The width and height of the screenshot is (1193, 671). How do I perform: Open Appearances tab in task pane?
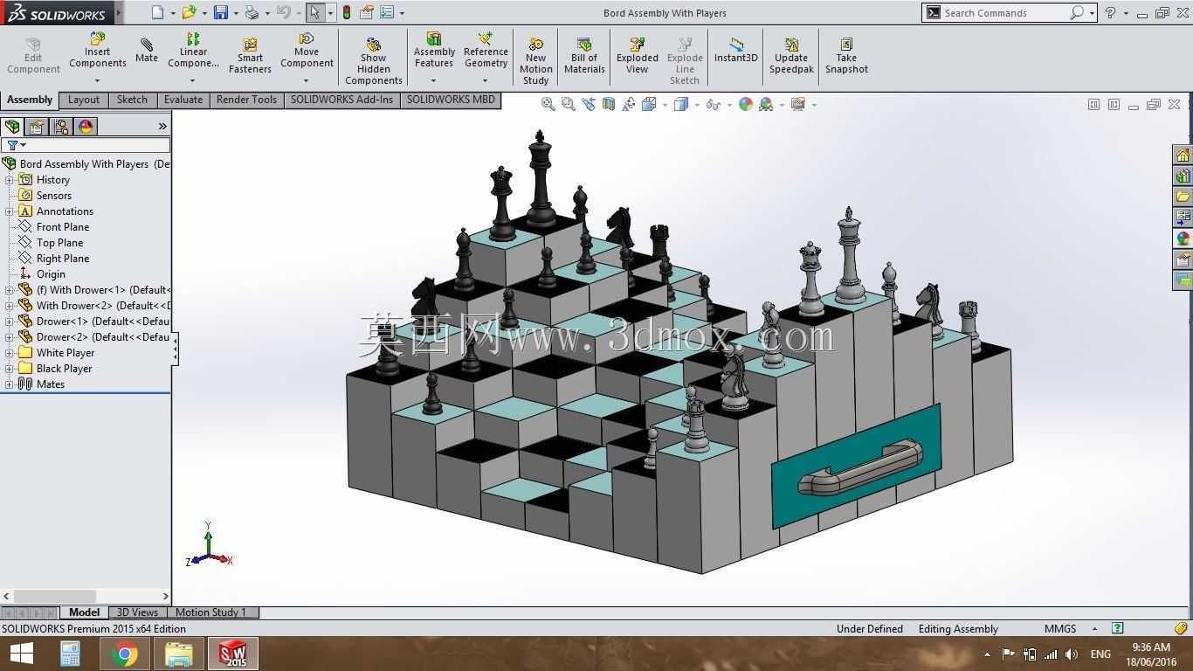pyautogui.click(x=1183, y=239)
